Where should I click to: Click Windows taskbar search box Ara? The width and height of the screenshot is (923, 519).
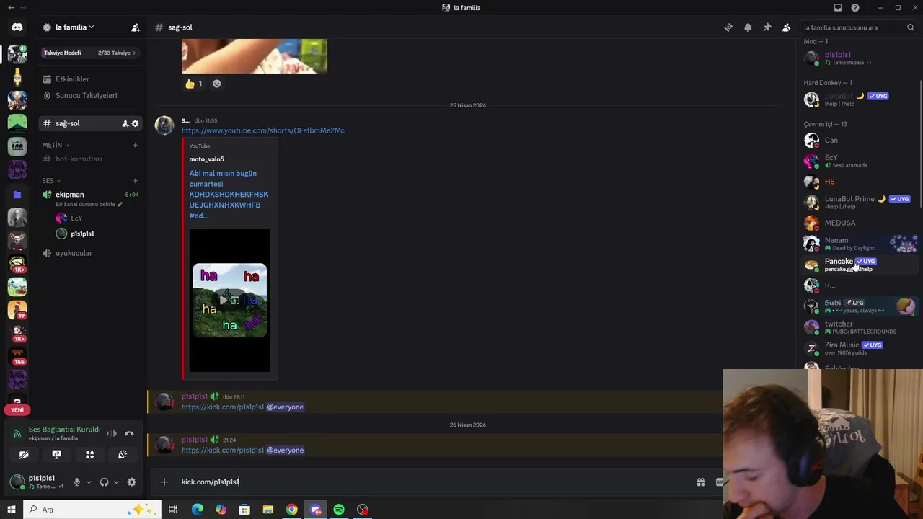92,510
